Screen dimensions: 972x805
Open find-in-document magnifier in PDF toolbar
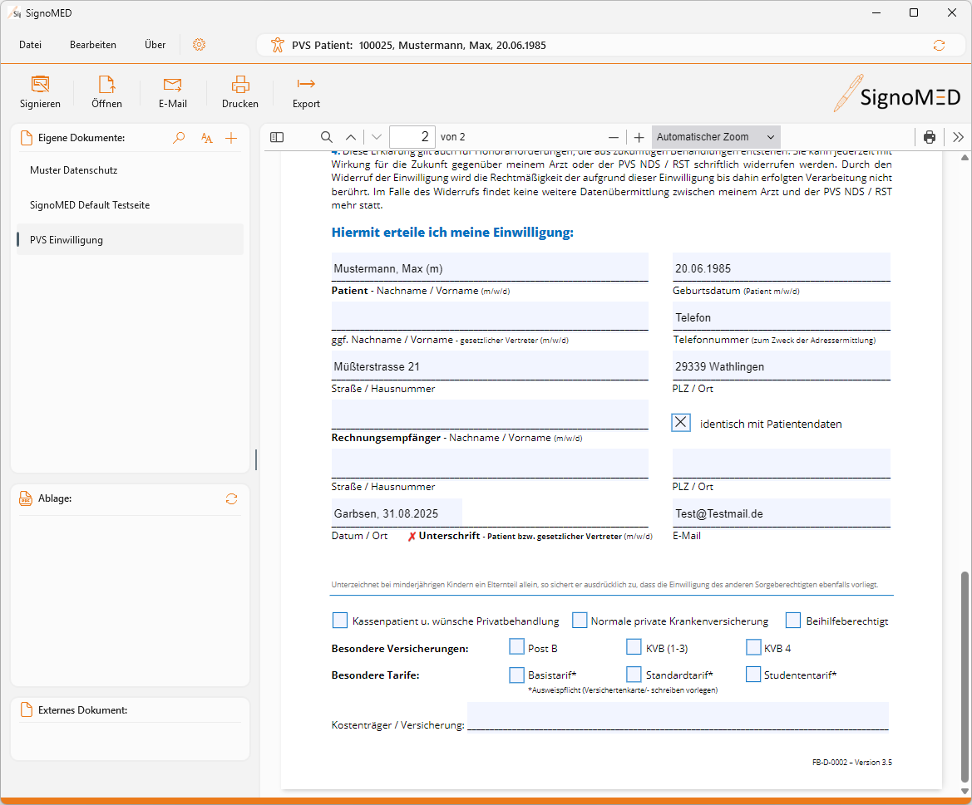click(x=327, y=137)
